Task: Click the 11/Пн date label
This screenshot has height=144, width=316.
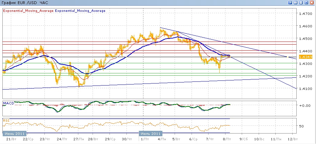Action: (x=276, y=139)
